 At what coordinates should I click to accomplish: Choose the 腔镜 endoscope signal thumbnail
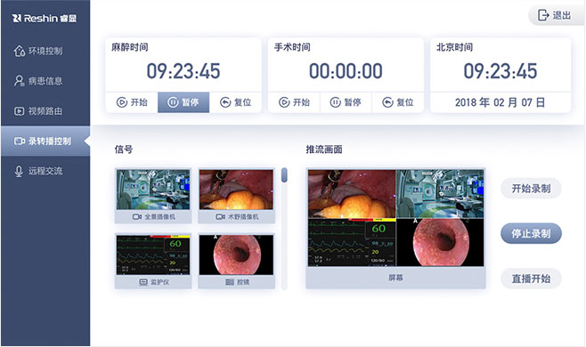click(236, 261)
